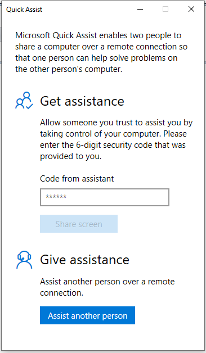
Task: Click the Code from assistant label
Action: tap(77, 179)
